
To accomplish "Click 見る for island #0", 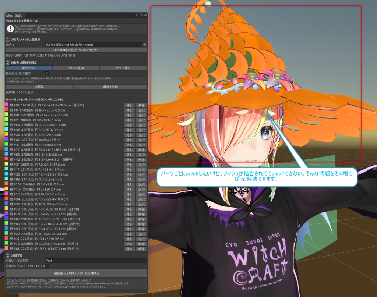I will (x=129, y=110).
